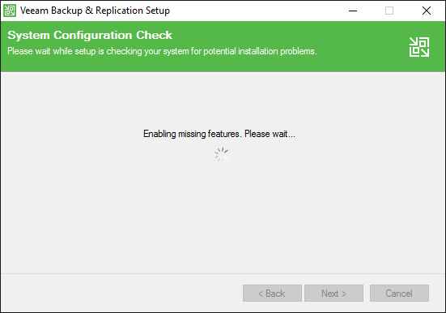Click the word 'Configuration' in the green header
Viewport: 446px width, 313px height.
93,36
